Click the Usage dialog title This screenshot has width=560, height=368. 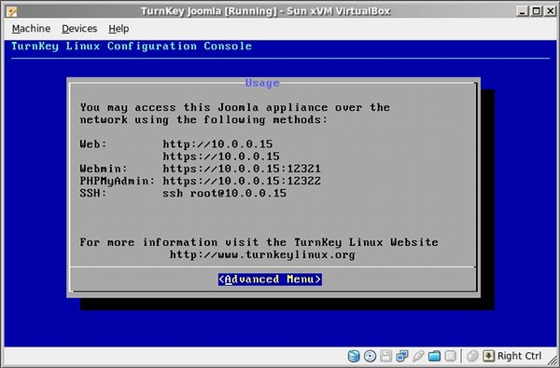[262, 83]
